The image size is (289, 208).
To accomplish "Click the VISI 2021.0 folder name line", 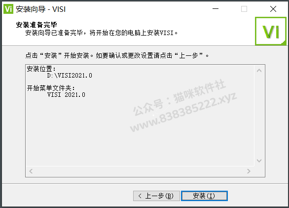I will [x=66, y=95].
